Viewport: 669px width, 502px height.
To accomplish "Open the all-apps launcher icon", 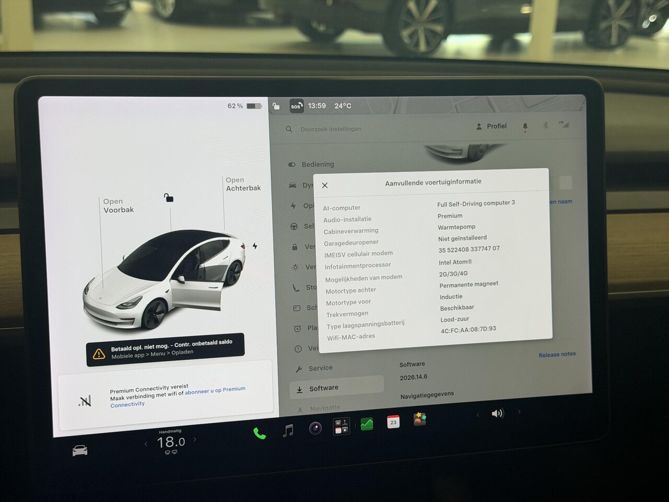I will tap(341, 426).
